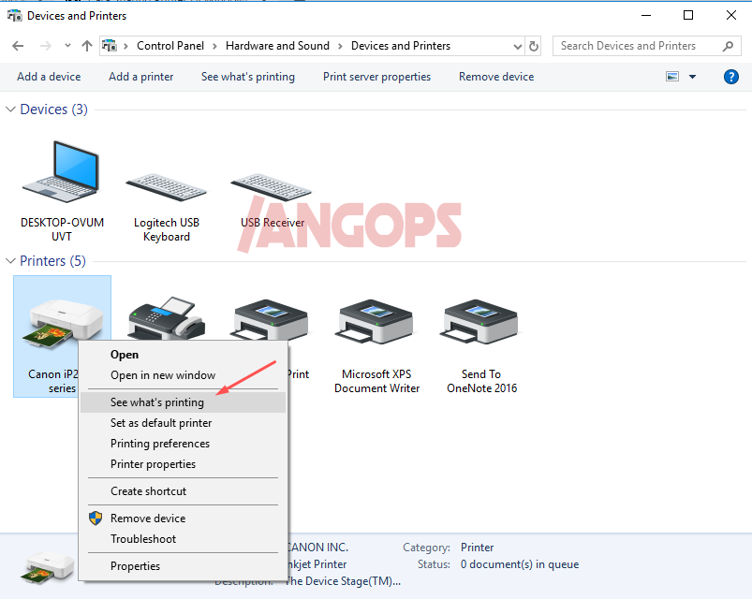This screenshot has width=752, height=599.
Task: Choose Open in new window
Action: point(184,375)
